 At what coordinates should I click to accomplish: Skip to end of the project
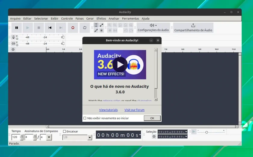point(61,28)
